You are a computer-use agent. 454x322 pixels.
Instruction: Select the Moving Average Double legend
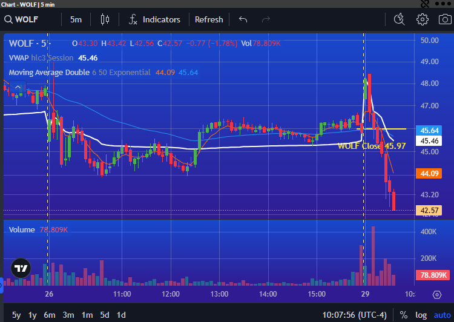coord(104,73)
